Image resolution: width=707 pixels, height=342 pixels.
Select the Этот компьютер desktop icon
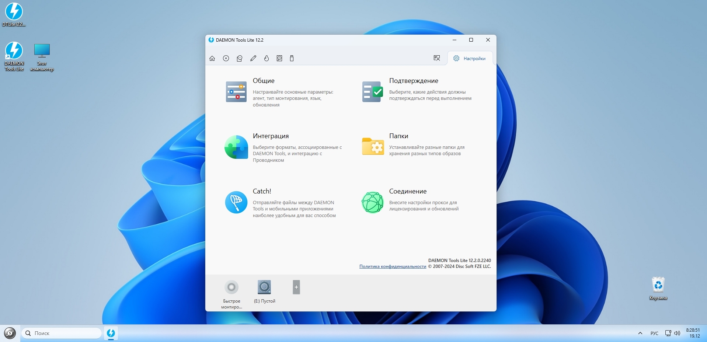(x=42, y=57)
